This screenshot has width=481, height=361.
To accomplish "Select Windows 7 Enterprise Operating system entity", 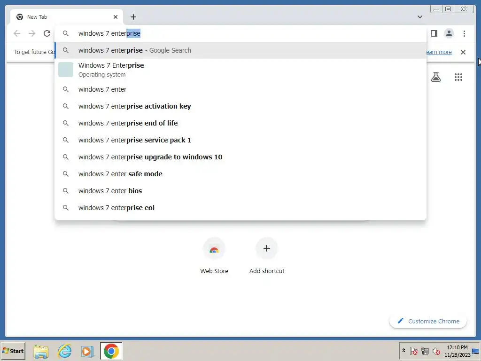I will click(x=240, y=70).
